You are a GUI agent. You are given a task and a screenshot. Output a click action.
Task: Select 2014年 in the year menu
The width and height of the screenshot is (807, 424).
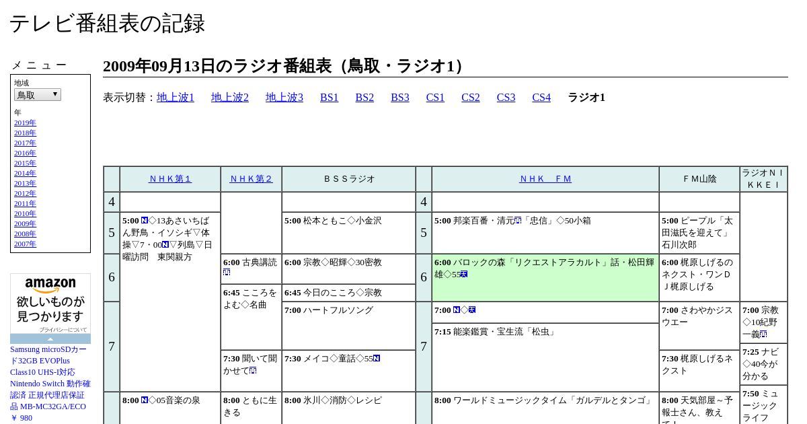point(25,174)
